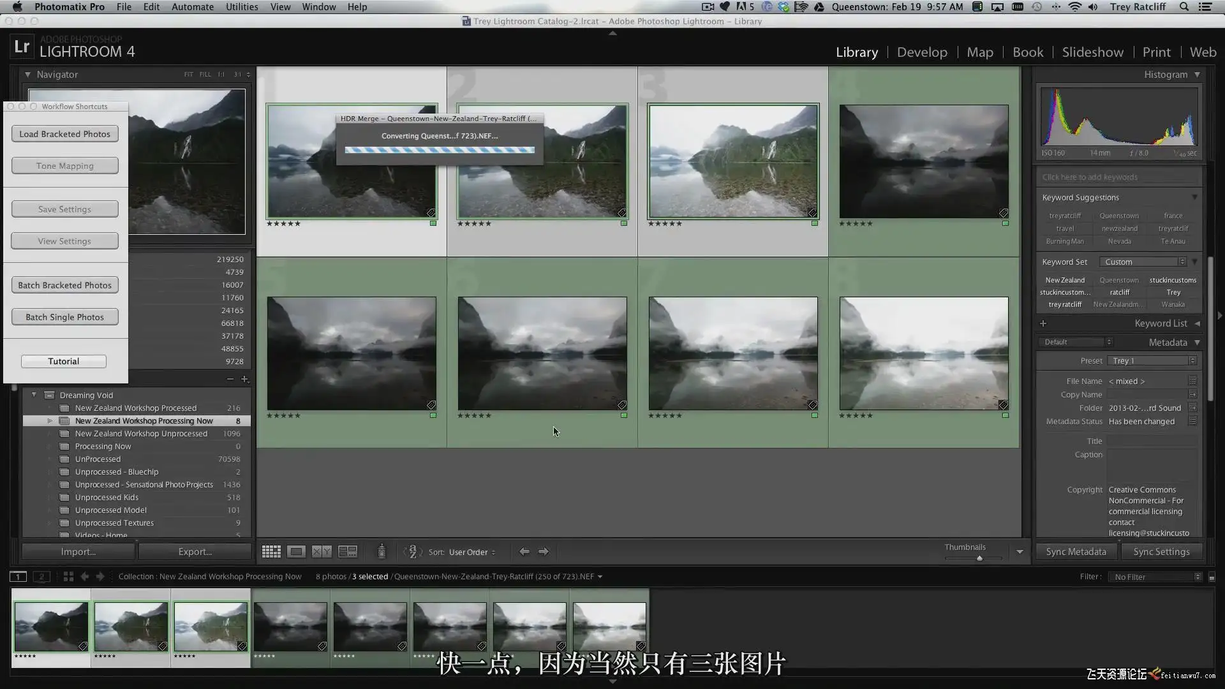Add a keyword with plus in Keyword List
This screenshot has height=689, width=1225.
1043,323
